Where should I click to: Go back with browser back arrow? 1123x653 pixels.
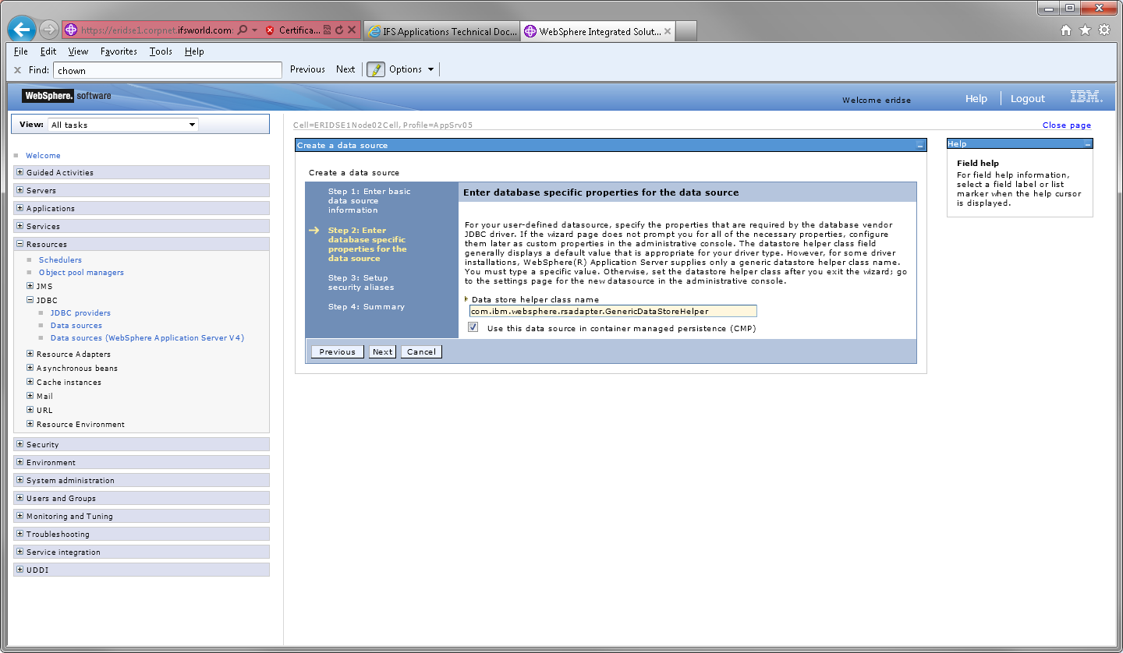click(x=22, y=30)
